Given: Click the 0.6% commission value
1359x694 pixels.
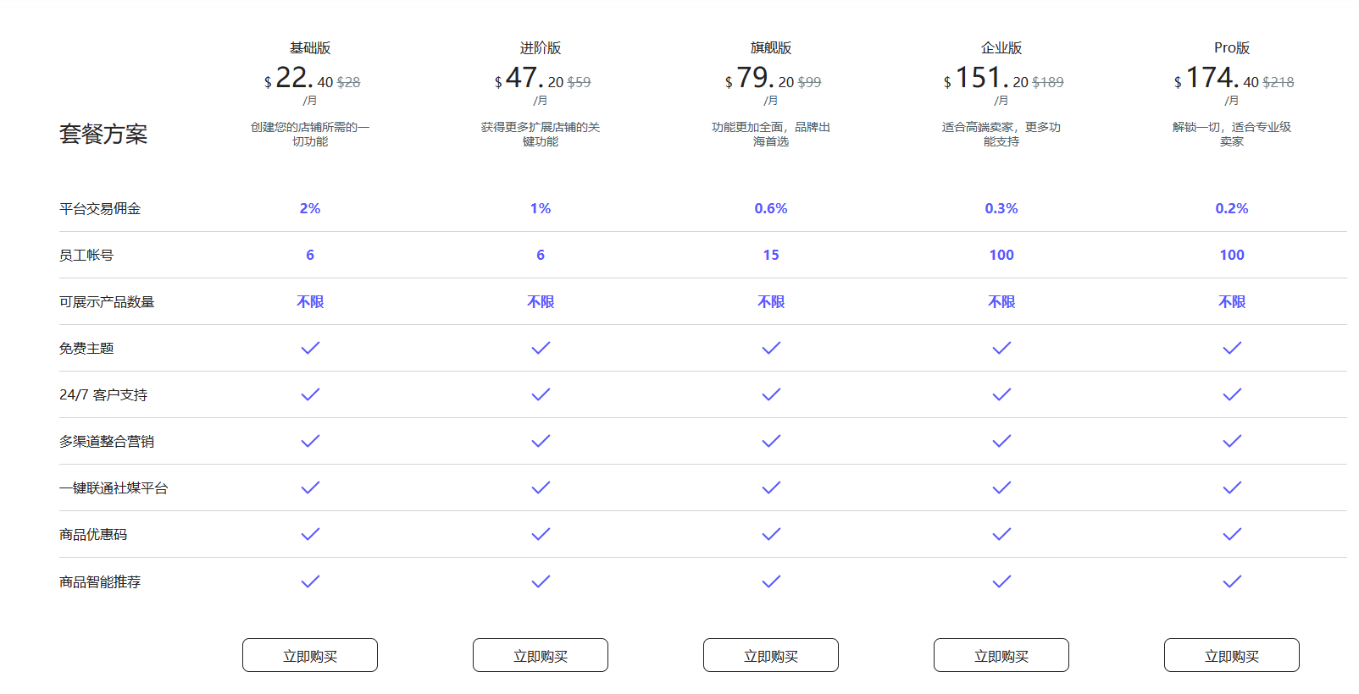Looking at the screenshot, I should pyautogui.click(x=771, y=208).
